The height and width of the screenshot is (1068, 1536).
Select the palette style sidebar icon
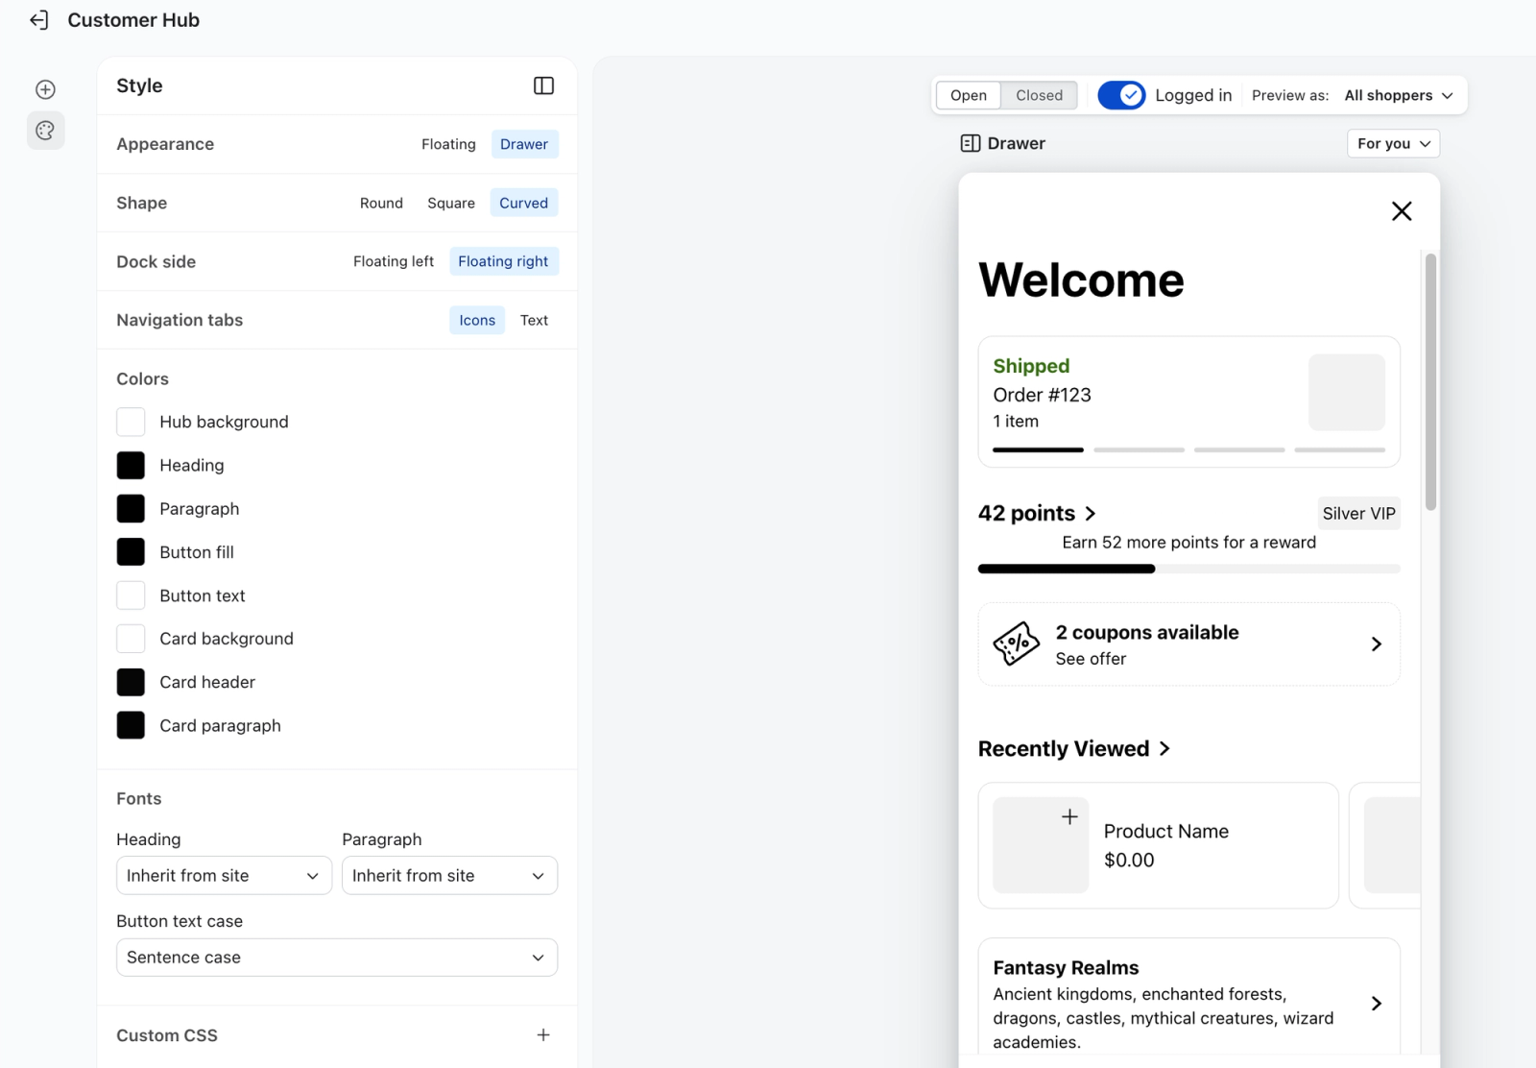point(45,131)
